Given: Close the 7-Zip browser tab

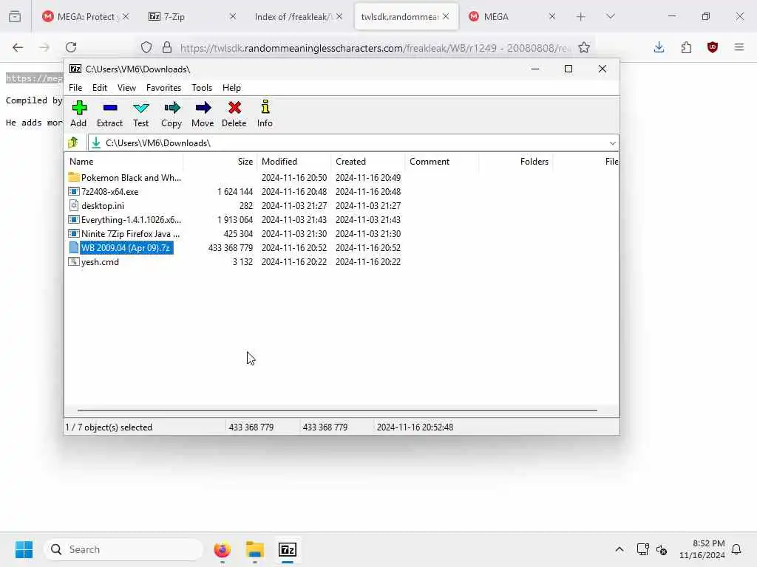Looking at the screenshot, I should point(233,16).
